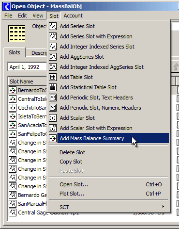
Task: Click the Statistical Table Slot icon
Action: tap(53, 87)
